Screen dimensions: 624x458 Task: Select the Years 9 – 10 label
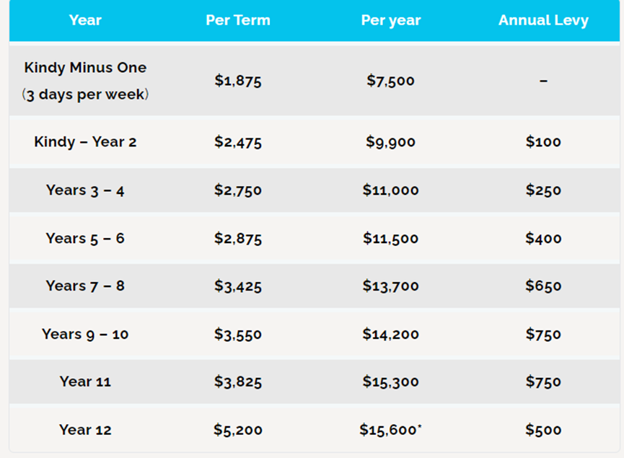pyautogui.click(x=85, y=334)
